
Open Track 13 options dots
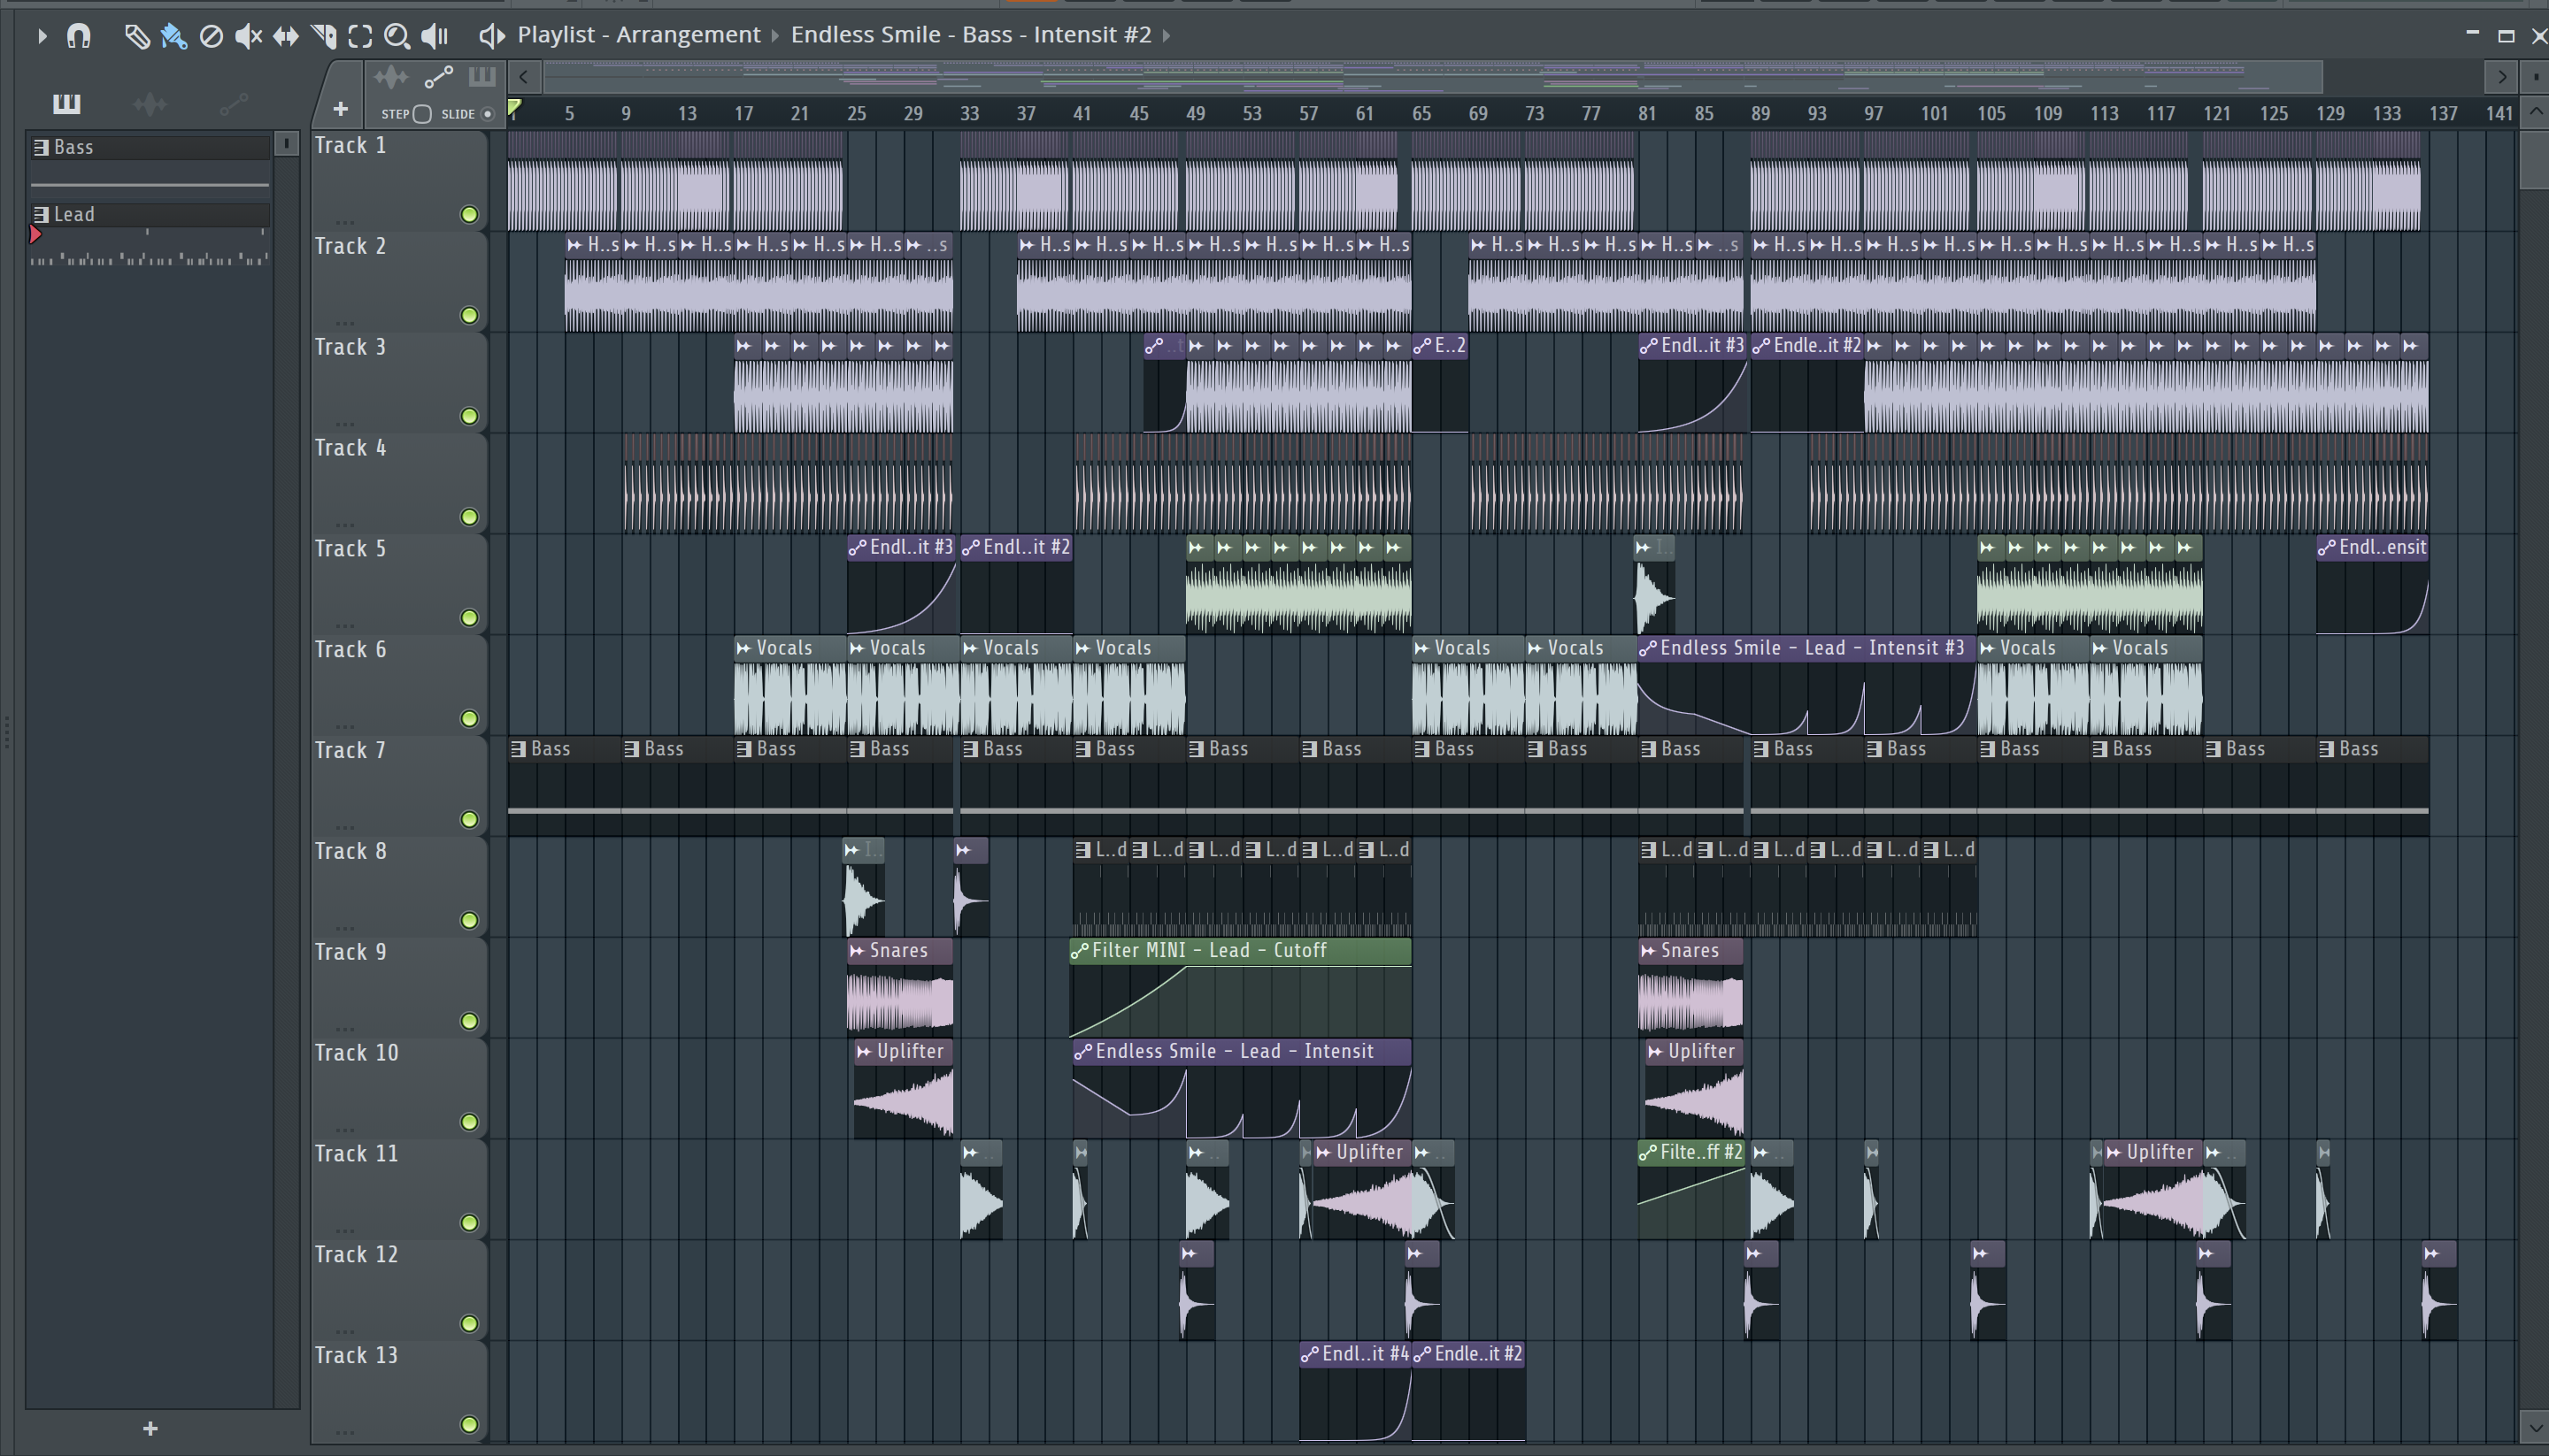[345, 1431]
